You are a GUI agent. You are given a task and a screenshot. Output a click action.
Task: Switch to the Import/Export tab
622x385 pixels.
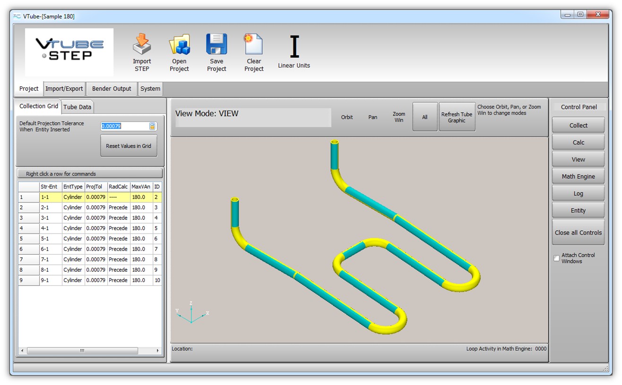[64, 89]
